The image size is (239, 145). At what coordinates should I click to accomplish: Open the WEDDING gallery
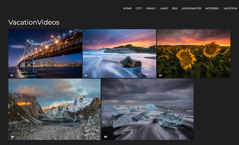212,8
